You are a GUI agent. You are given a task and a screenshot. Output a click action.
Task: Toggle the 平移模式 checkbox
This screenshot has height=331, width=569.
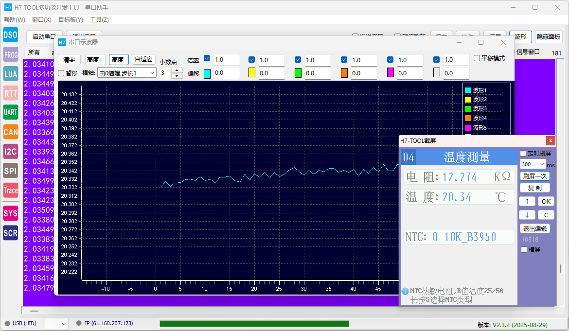(x=477, y=58)
